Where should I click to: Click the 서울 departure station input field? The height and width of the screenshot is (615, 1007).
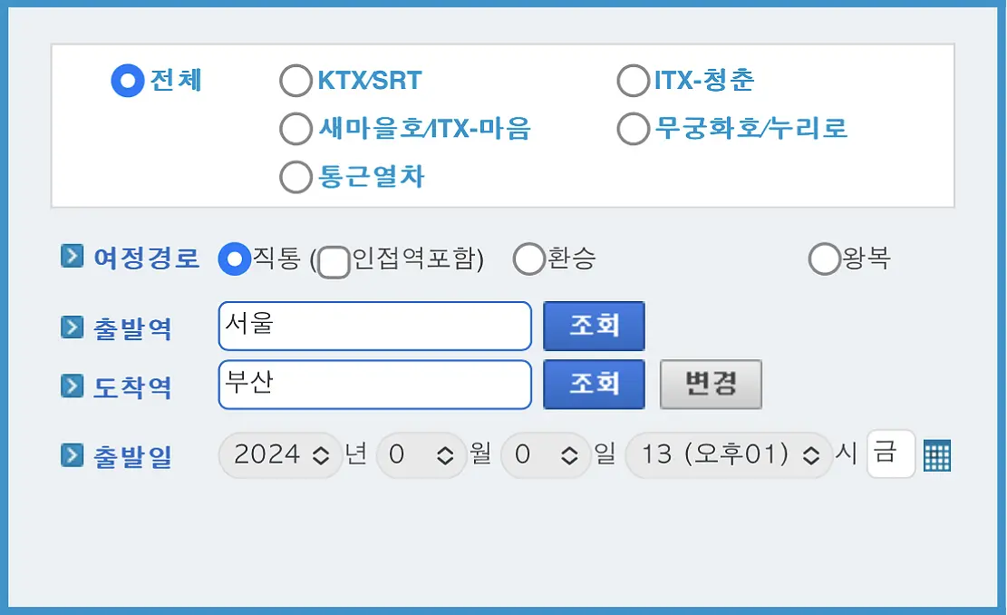click(x=374, y=326)
